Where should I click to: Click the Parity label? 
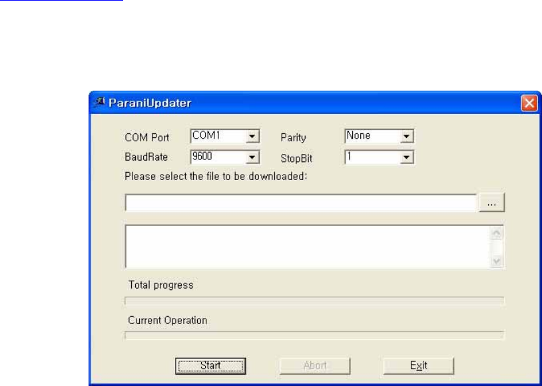click(293, 138)
